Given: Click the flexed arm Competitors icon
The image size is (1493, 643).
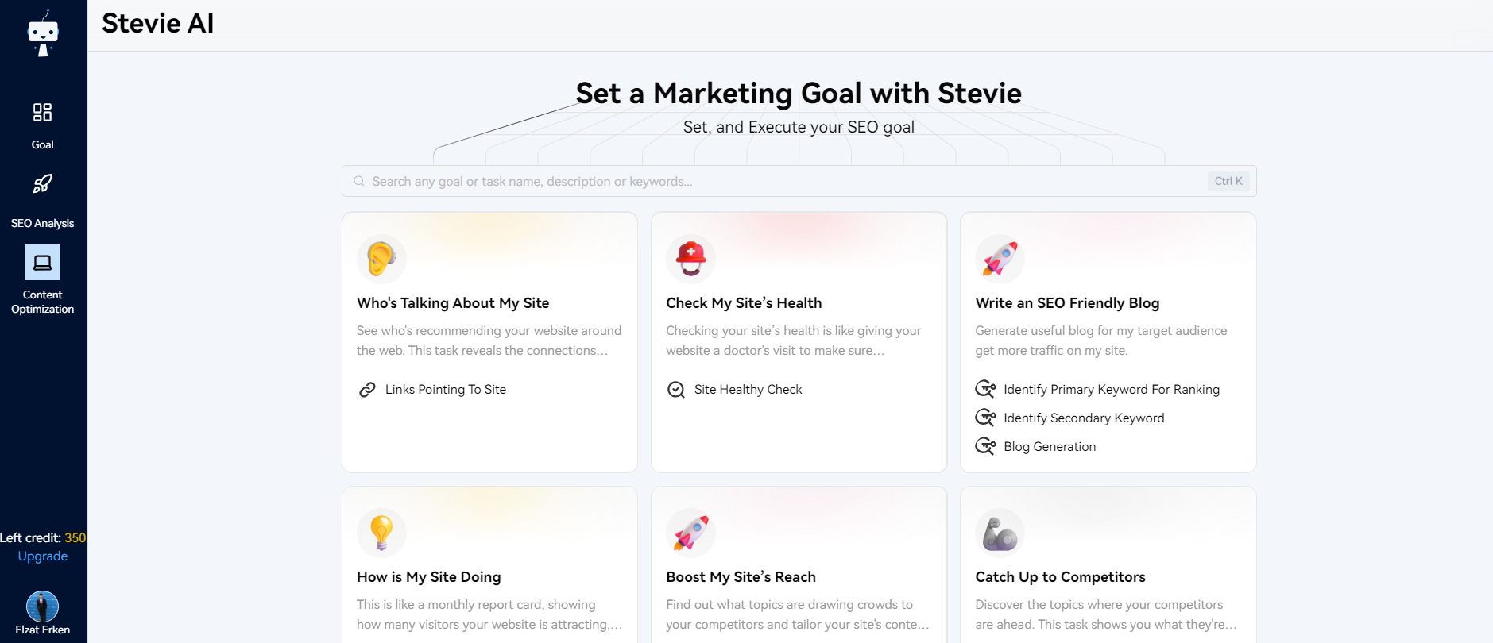Looking at the screenshot, I should 1000,533.
